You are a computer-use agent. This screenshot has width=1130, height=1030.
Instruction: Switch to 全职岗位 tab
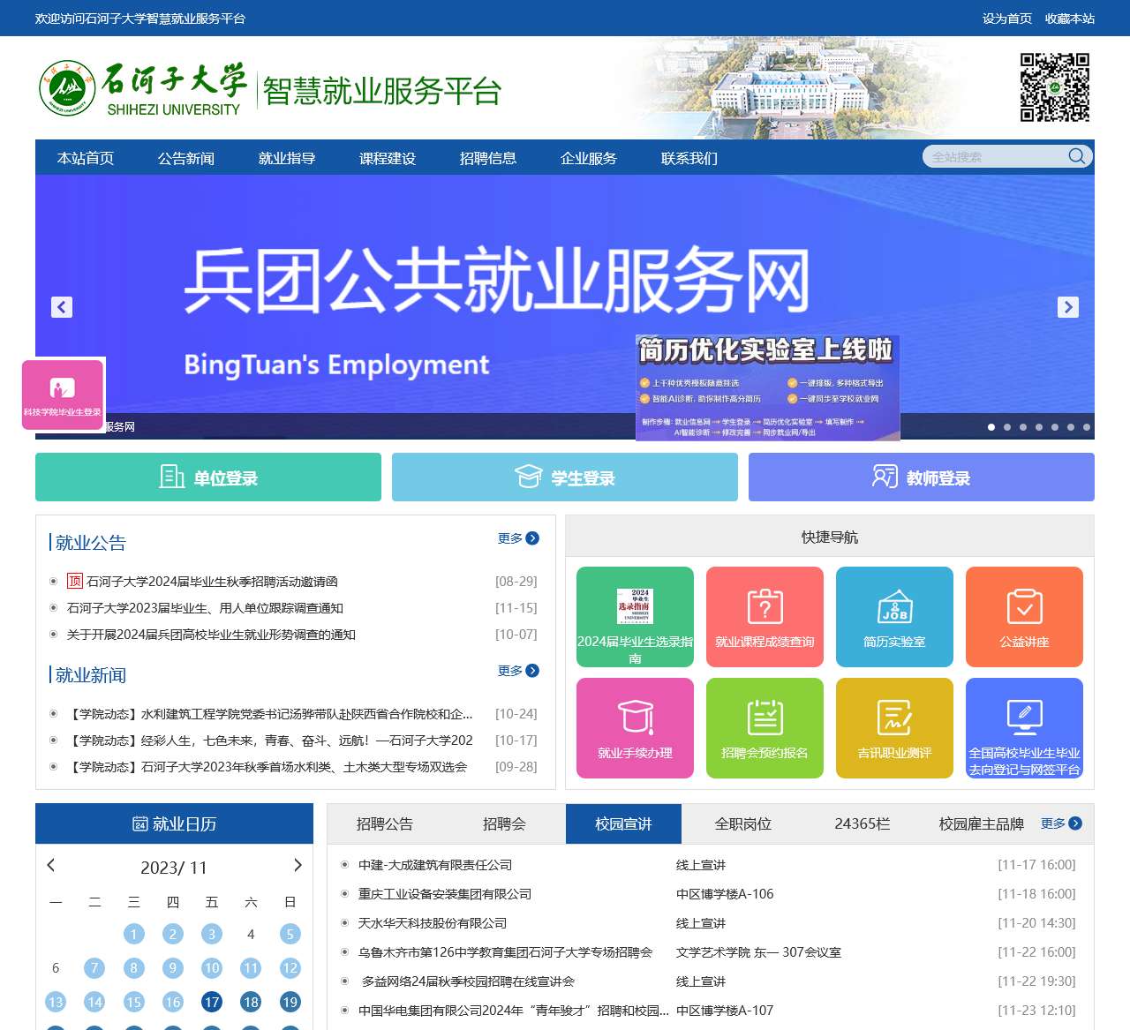click(743, 823)
